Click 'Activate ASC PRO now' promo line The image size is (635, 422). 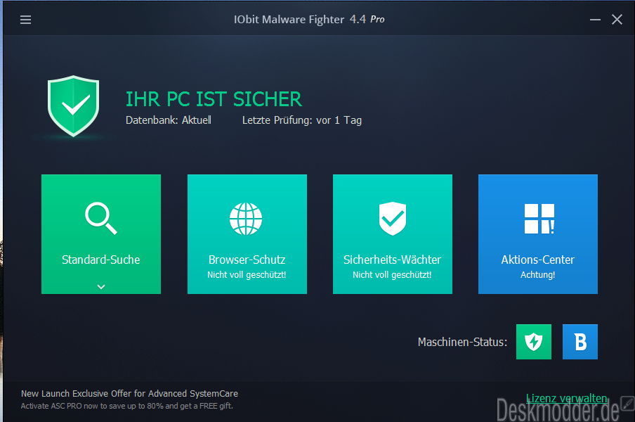click(x=126, y=406)
